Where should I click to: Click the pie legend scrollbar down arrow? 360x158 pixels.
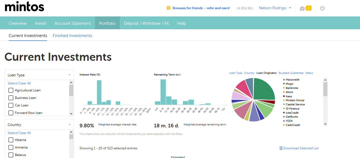click(325, 124)
